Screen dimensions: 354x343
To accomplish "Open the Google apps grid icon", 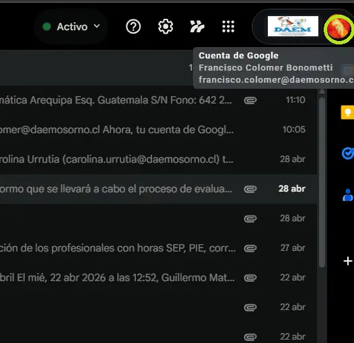I will tap(228, 27).
